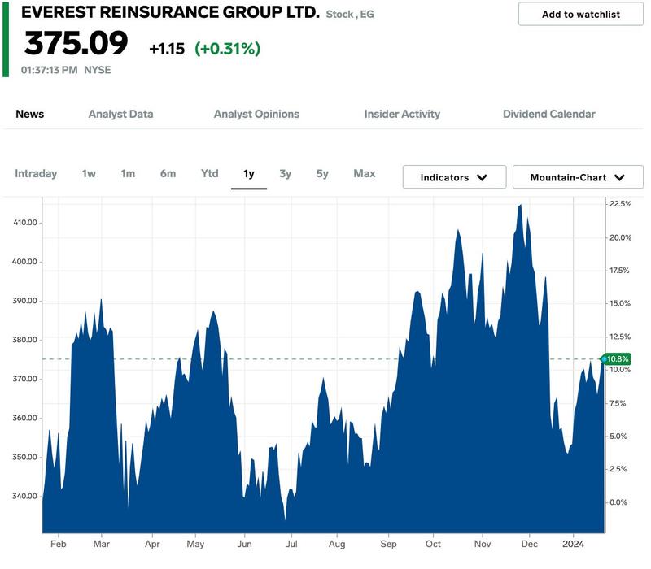Click the Mar month axis label

[x=101, y=544]
